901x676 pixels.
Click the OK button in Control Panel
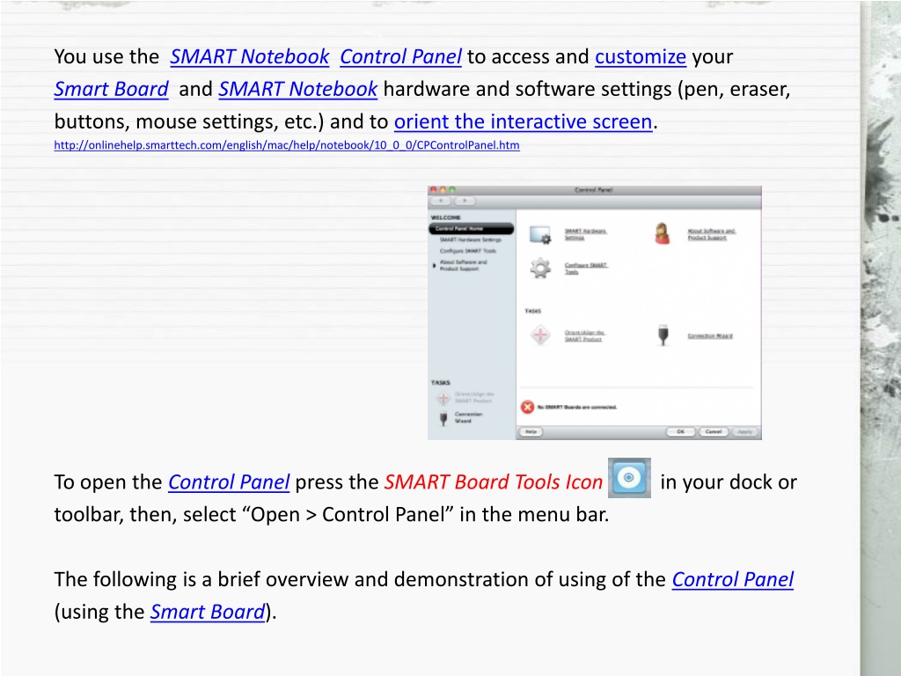[x=680, y=431]
